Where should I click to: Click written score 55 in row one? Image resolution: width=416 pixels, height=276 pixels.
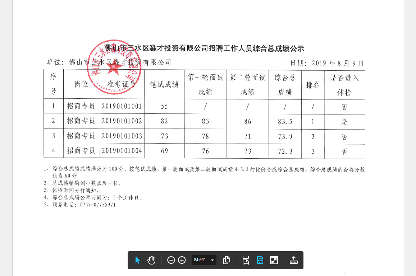pyautogui.click(x=164, y=107)
